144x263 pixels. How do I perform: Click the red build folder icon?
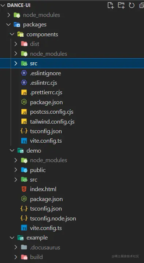point(24,257)
